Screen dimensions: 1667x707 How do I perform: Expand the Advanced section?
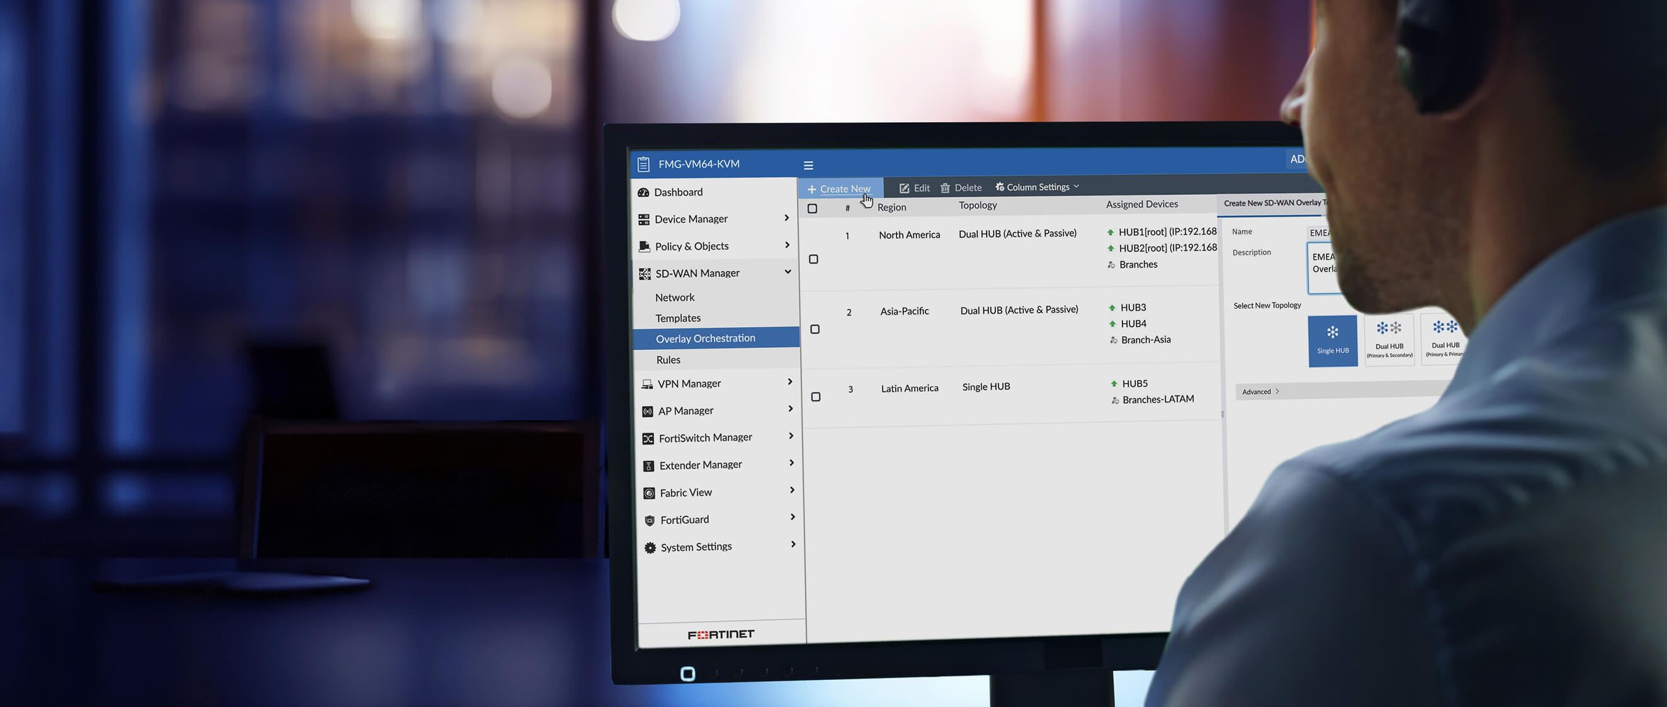tap(1260, 391)
